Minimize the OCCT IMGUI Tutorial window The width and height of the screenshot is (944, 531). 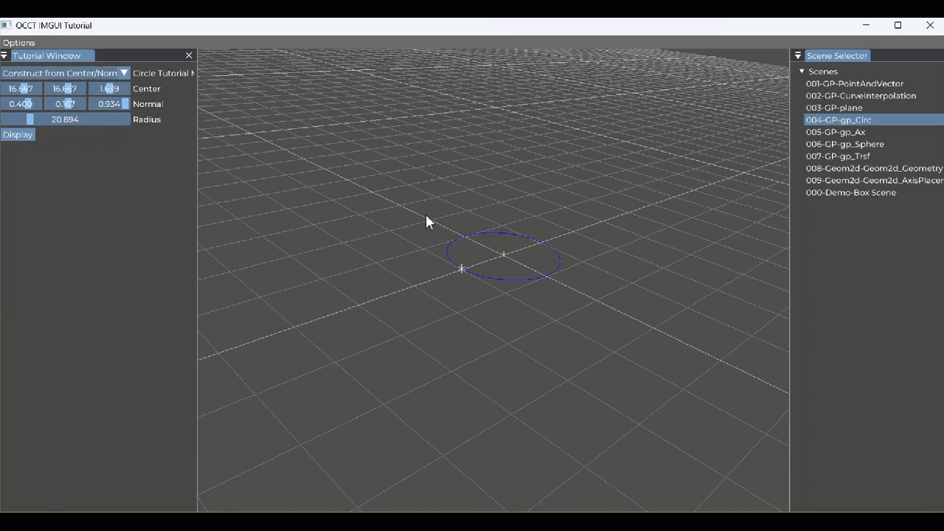pos(866,25)
